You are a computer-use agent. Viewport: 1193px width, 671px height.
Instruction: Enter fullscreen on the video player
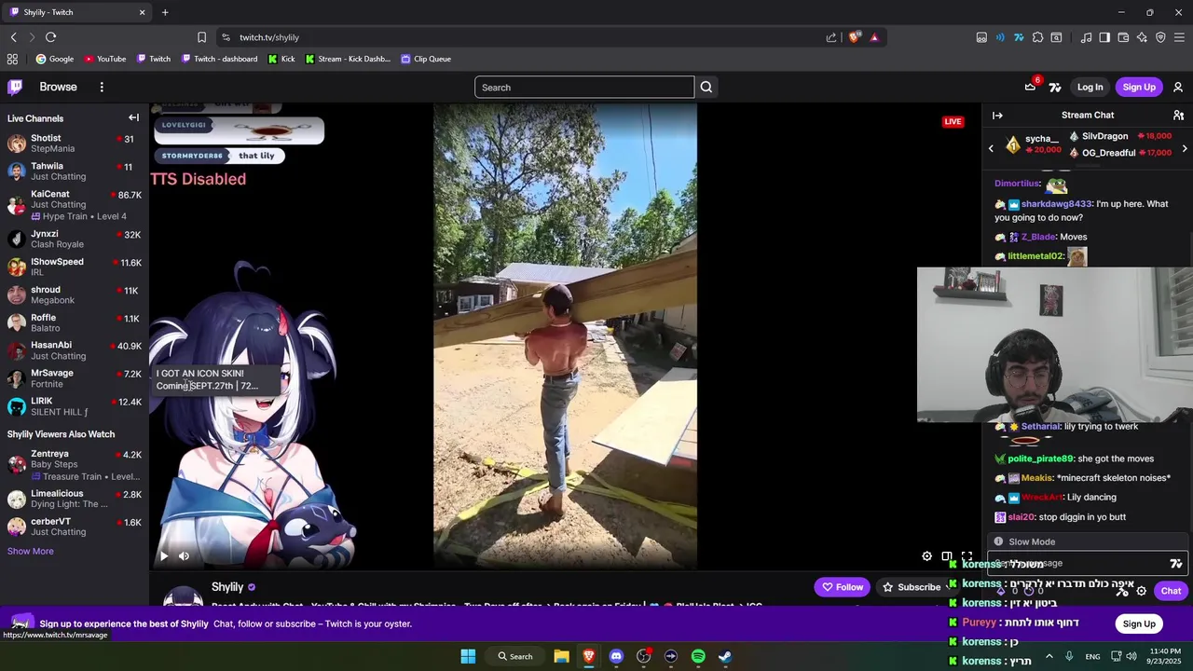pyautogui.click(x=967, y=556)
